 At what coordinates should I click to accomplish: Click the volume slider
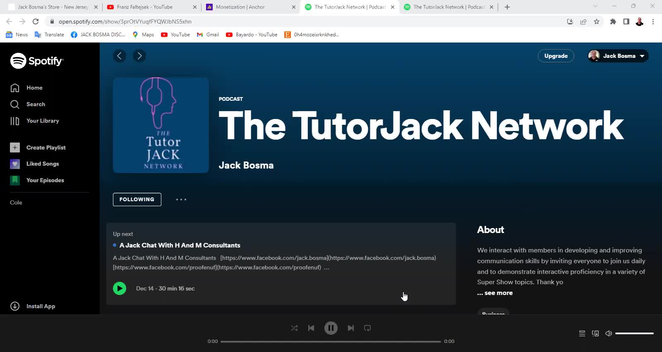coord(634,333)
